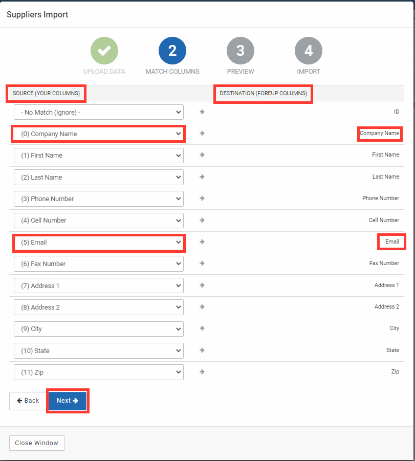Click the green Upload Data checkmark step

104,51
